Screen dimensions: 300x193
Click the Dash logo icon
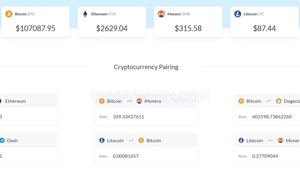pyautogui.click(x=2, y=141)
